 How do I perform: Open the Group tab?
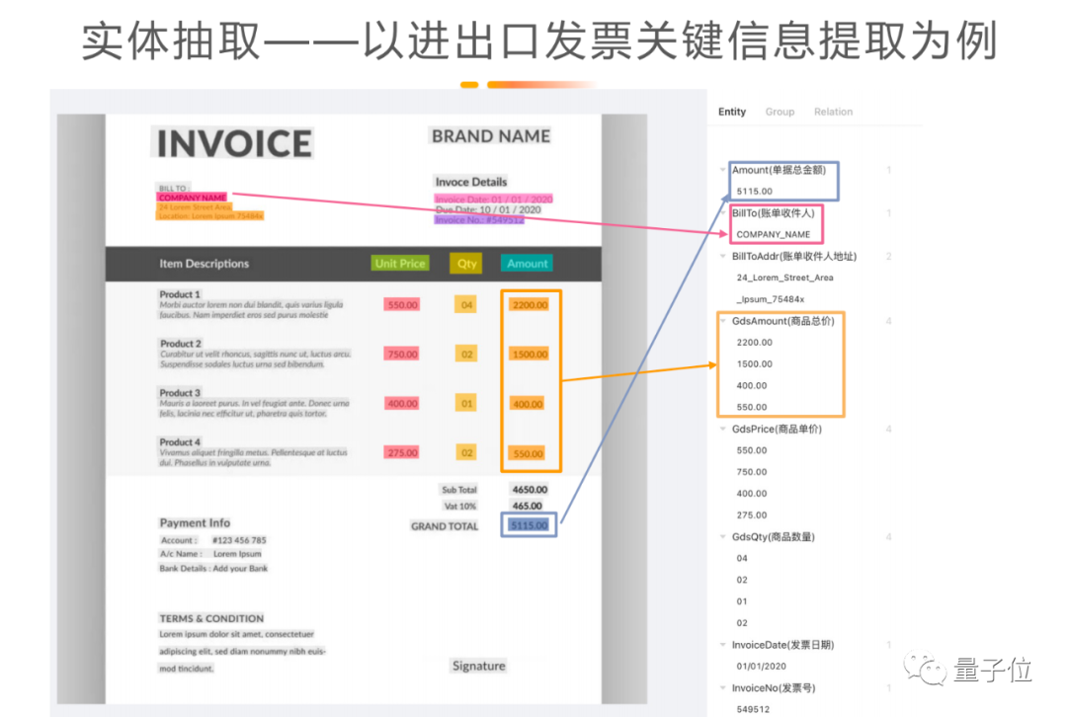coord(780,112)
